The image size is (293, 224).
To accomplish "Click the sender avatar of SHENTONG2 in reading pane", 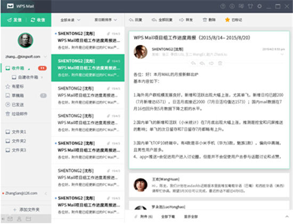I will point(141,52).
